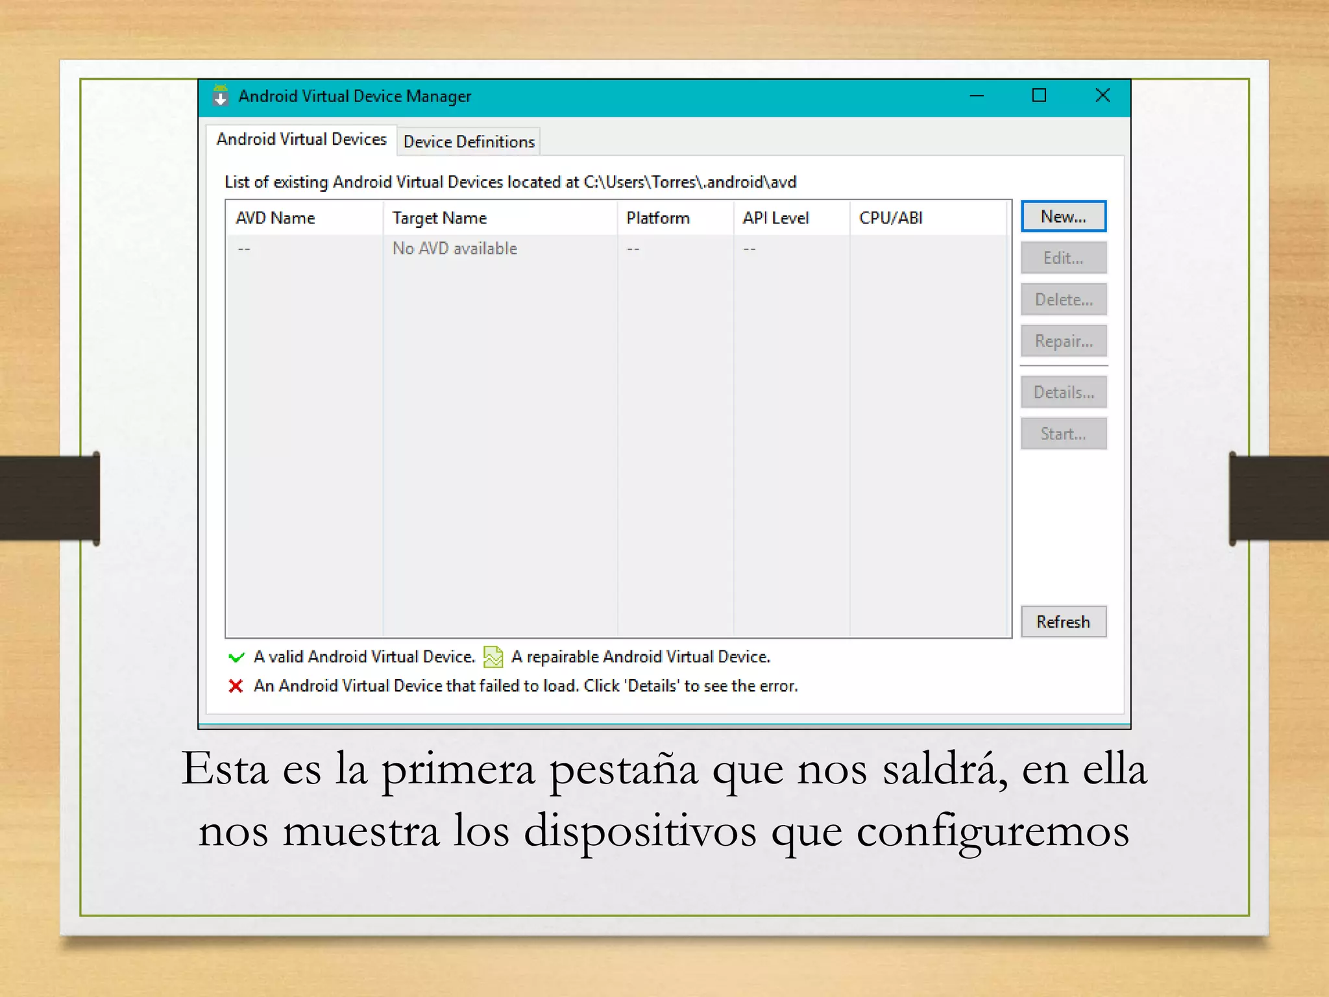1329x997 pixels.
Task: Select the 'No AVD available' row text
Action: point(455,249)
